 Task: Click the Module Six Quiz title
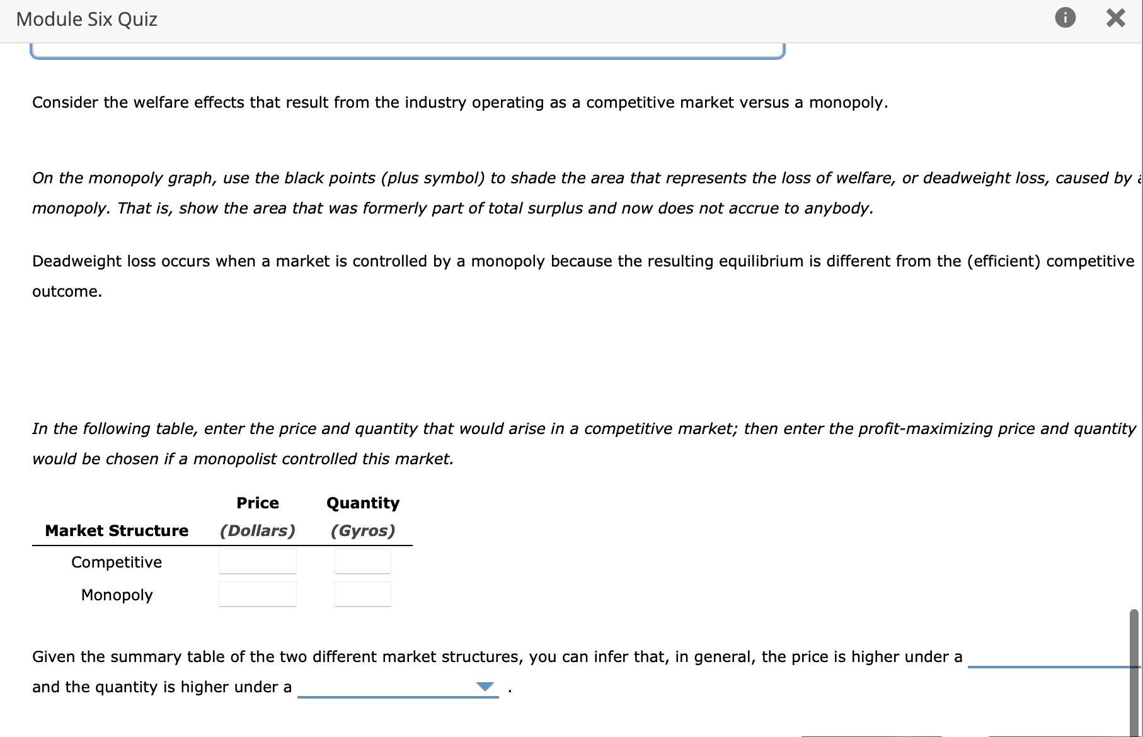click(86, 19)
